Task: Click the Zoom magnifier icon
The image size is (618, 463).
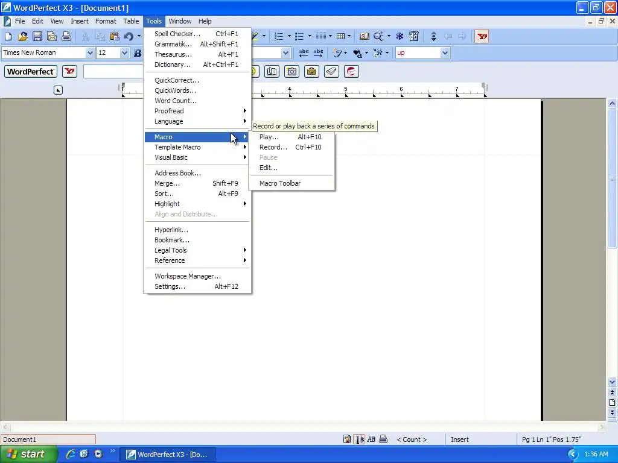Action: pyautogui.click(x=378, y=37)
